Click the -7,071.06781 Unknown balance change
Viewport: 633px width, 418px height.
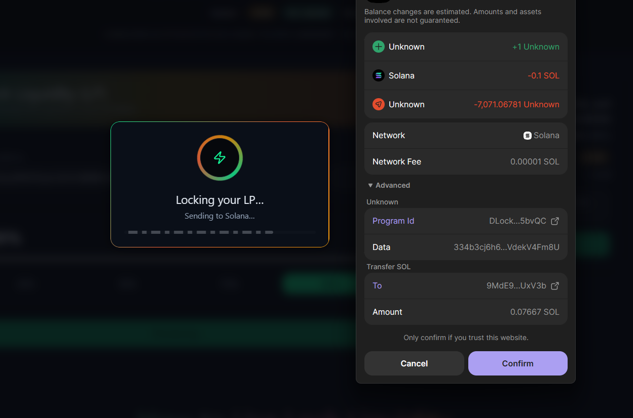(516, 105)
